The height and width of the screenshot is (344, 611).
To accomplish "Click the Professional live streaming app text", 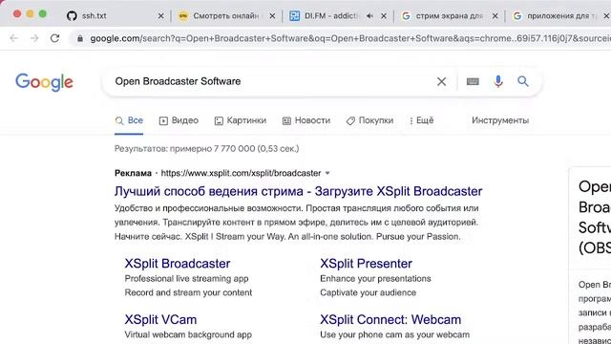I will 186,278.
